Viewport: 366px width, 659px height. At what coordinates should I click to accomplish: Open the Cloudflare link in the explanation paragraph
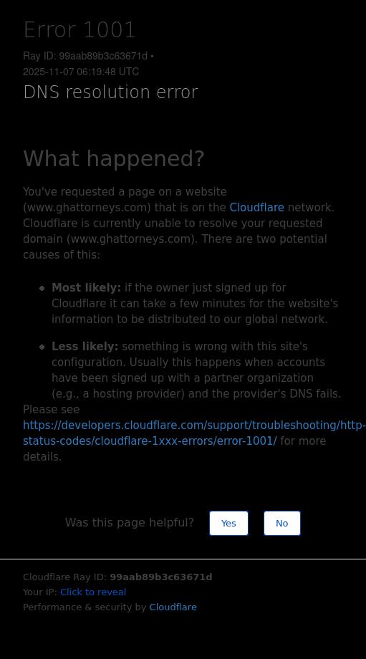click(x=256, y=208)
